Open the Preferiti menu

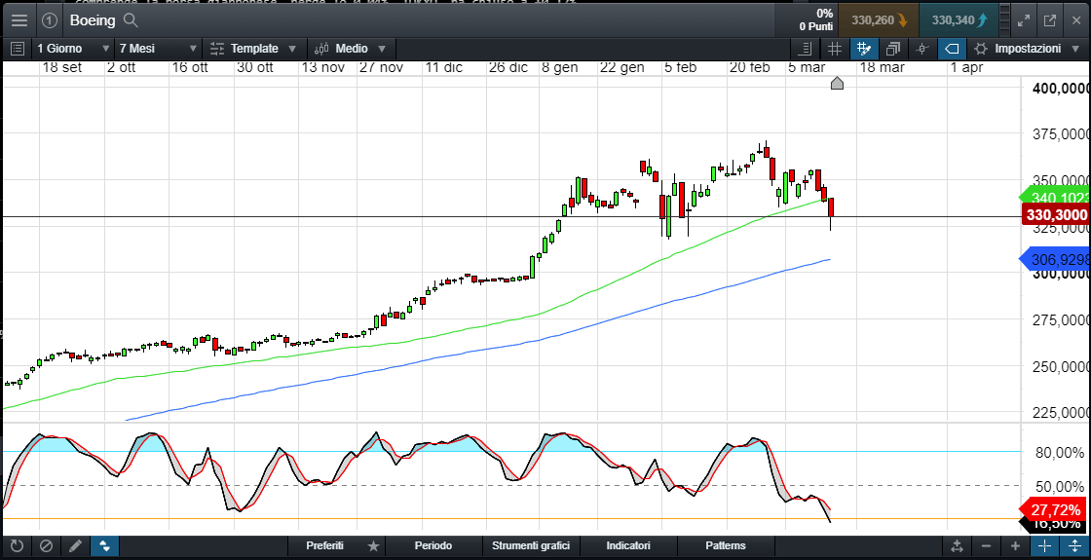pos(325,546)
